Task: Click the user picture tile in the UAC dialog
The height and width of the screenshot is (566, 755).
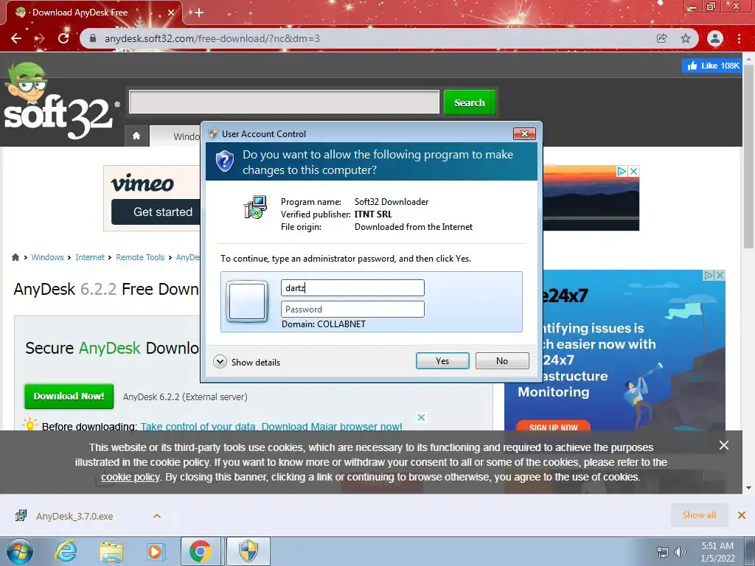Action: (x=247, y=301)
